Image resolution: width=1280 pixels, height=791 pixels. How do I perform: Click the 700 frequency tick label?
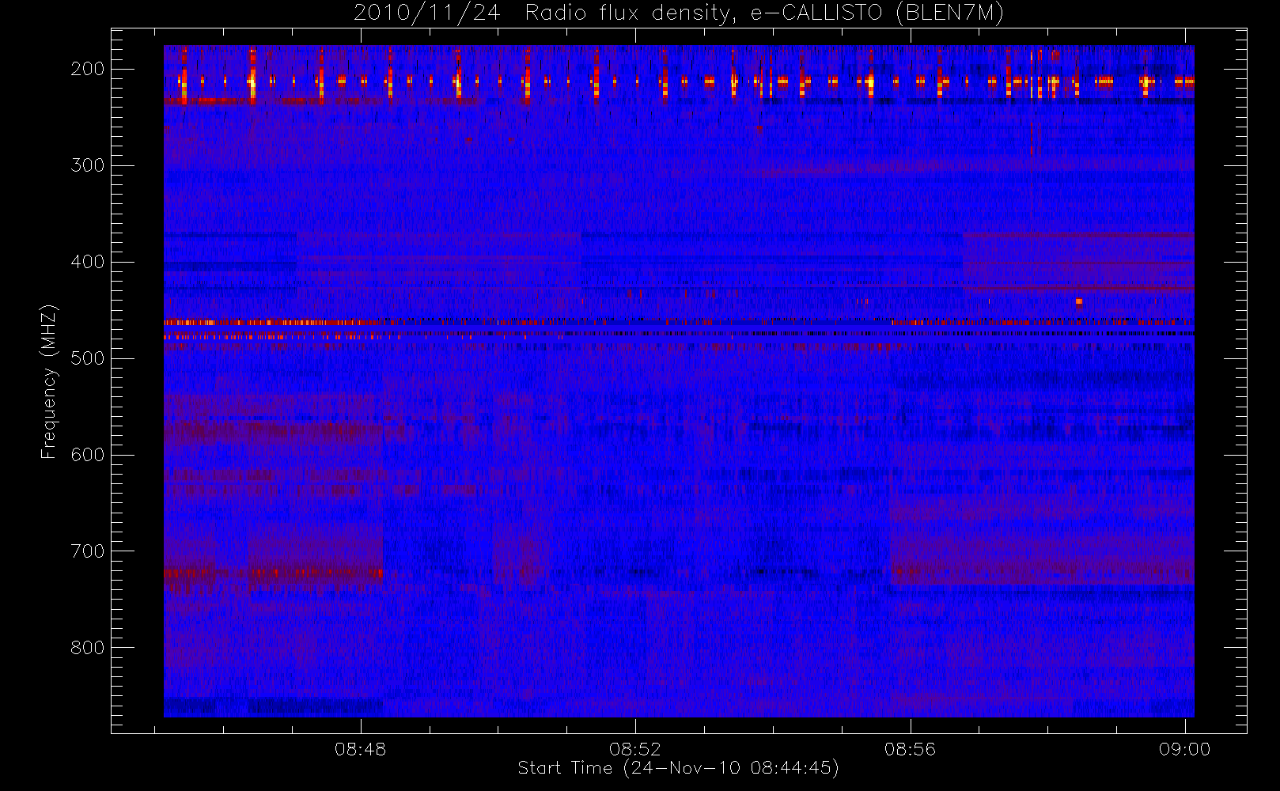point(87,551)
